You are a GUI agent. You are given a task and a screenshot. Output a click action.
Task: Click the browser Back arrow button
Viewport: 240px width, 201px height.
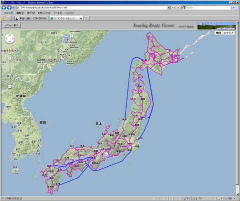[4, 8]
